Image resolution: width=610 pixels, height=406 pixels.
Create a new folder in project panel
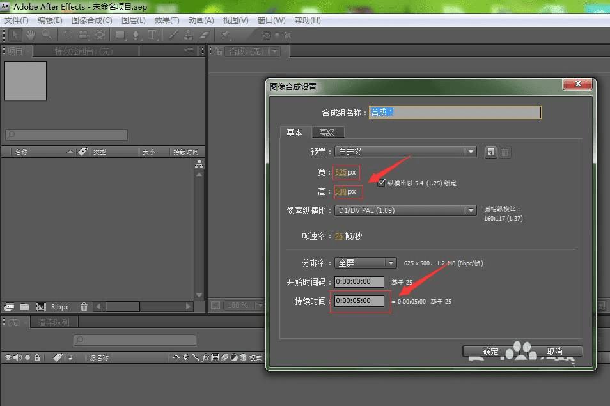[24, 307]
